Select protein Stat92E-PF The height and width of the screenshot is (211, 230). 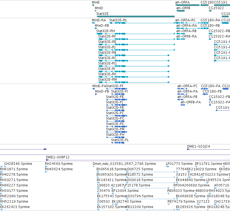[115, 86]
